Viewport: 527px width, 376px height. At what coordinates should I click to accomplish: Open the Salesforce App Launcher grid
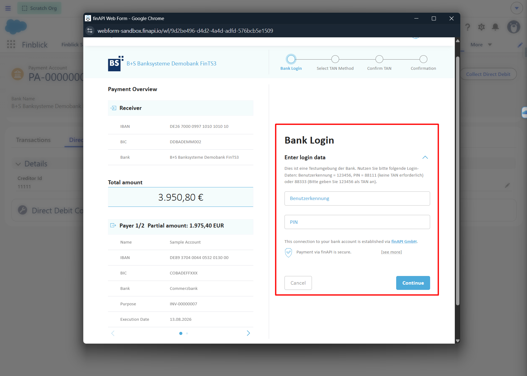11,44
